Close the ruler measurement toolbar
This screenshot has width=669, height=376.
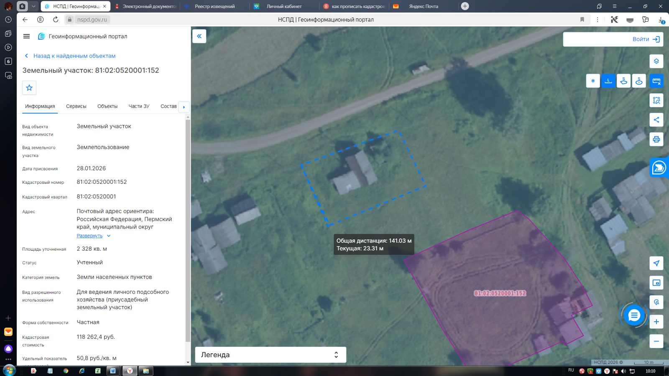656,81
